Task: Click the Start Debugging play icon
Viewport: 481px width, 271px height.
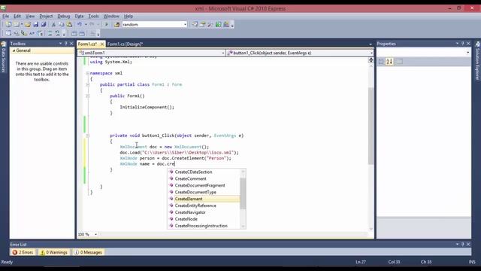Action: [x=107, y=25]
